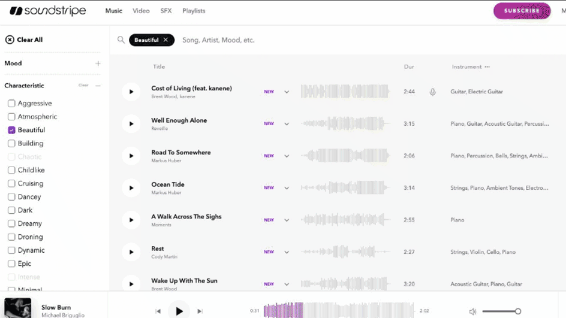Check the Dreamy characteristic checkbox
566x318 pixels.
11,223
